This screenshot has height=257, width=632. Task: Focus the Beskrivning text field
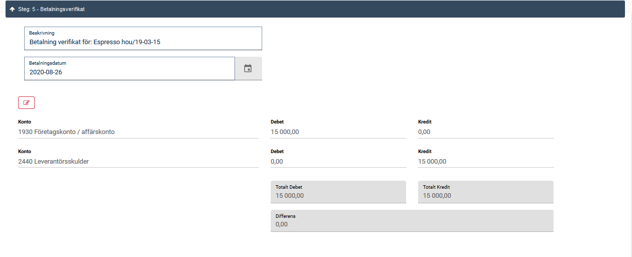coord(143,42)
